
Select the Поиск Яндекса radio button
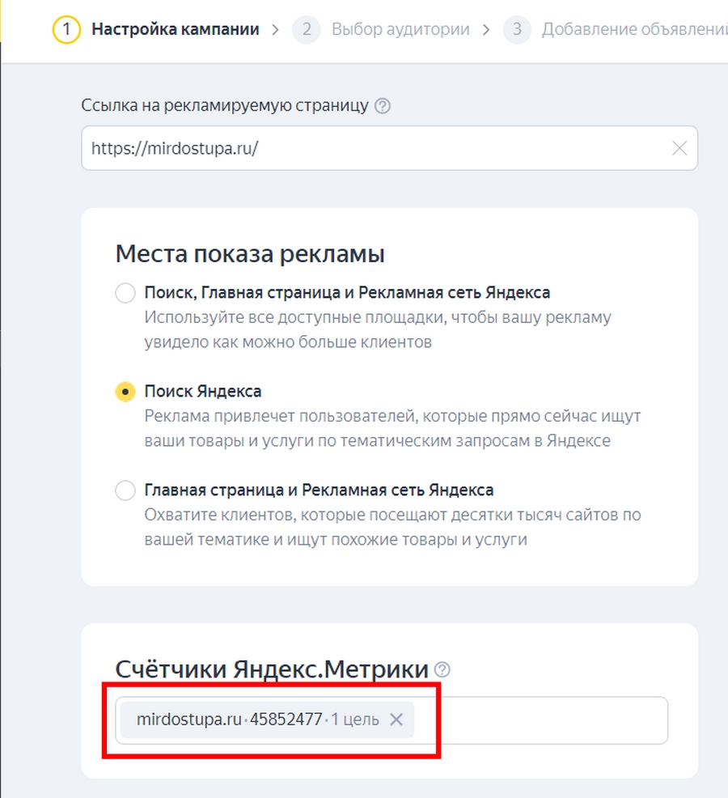pos(125,392)
